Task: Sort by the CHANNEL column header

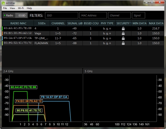Action: [58, 23]
